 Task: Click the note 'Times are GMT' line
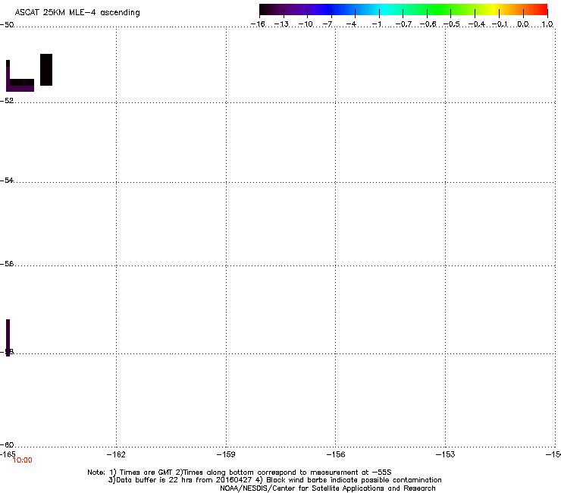pyautogui.click(x=240, y=473)
